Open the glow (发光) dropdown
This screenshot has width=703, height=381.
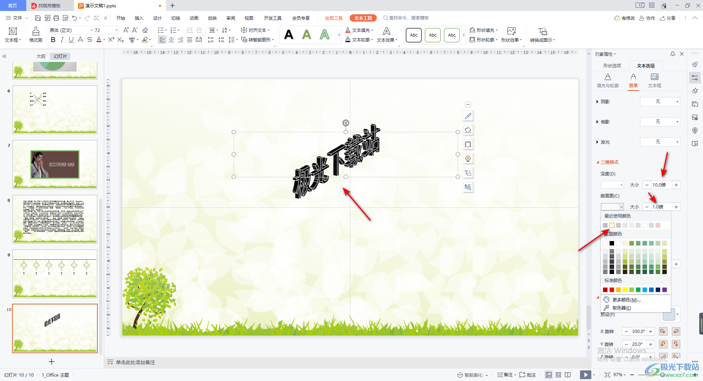[660, 142]
